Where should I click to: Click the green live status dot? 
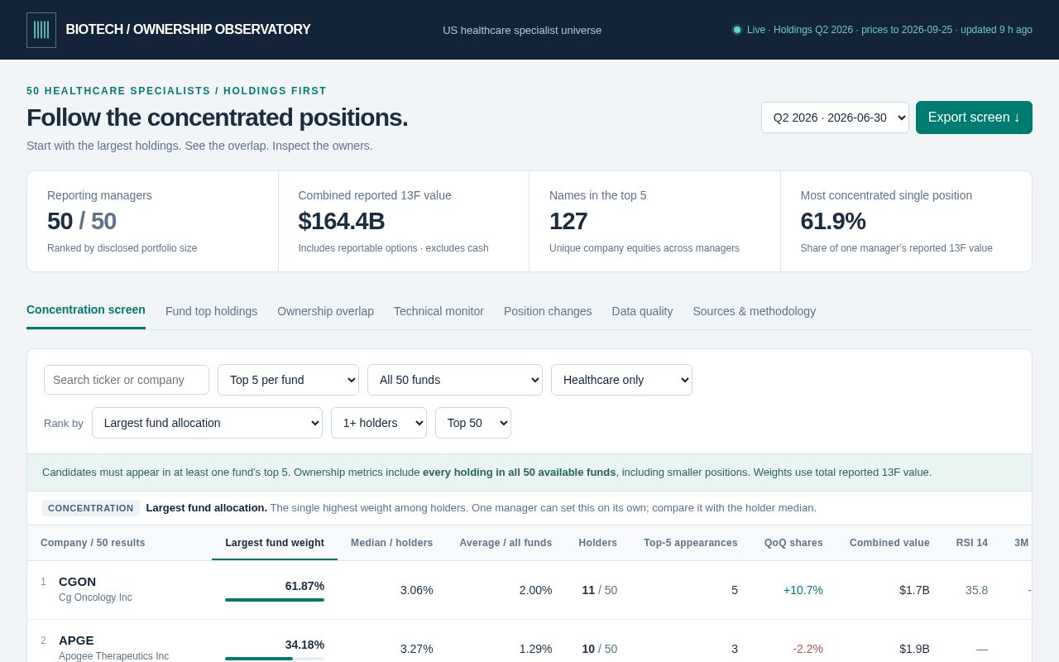[x=737, y=30]
